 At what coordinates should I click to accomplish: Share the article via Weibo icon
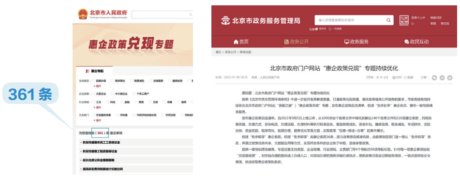442,77
